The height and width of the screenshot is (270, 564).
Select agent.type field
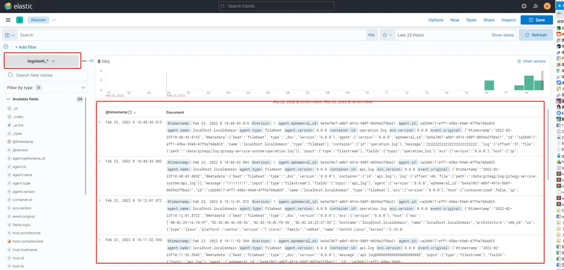coord(21,183)
